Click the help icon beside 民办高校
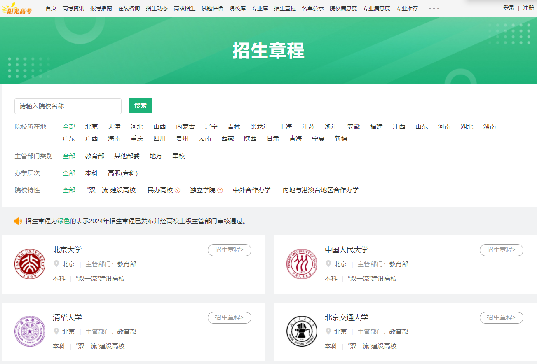This screenshot has width=537, height=364. [x=177, y=190]
